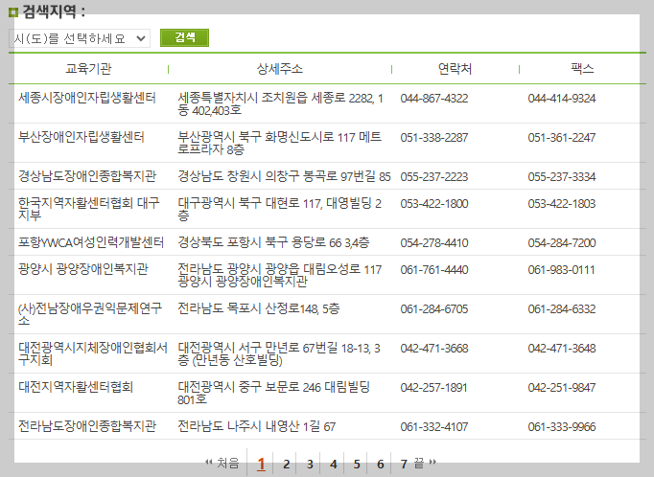Click phone number 053-422-1800
The image size is (654, 477).
(434, 204)
